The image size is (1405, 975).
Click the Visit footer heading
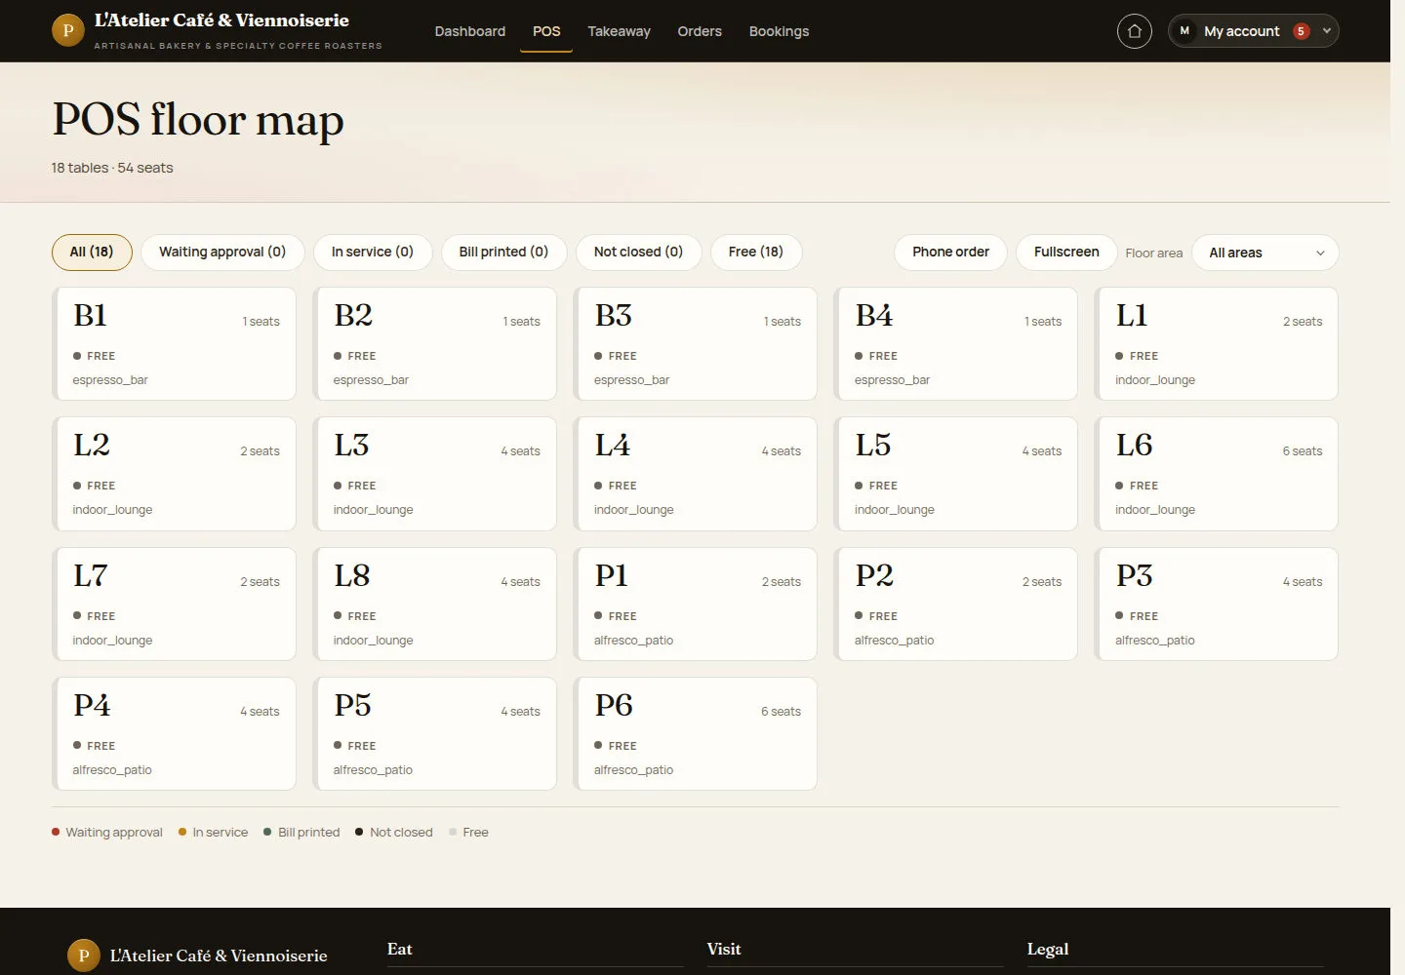[724, 949]
